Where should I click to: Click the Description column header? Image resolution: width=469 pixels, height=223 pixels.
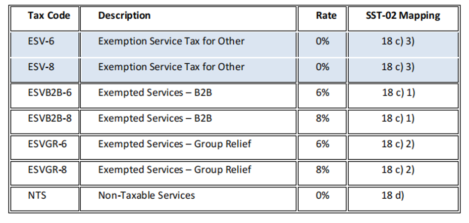124,15
